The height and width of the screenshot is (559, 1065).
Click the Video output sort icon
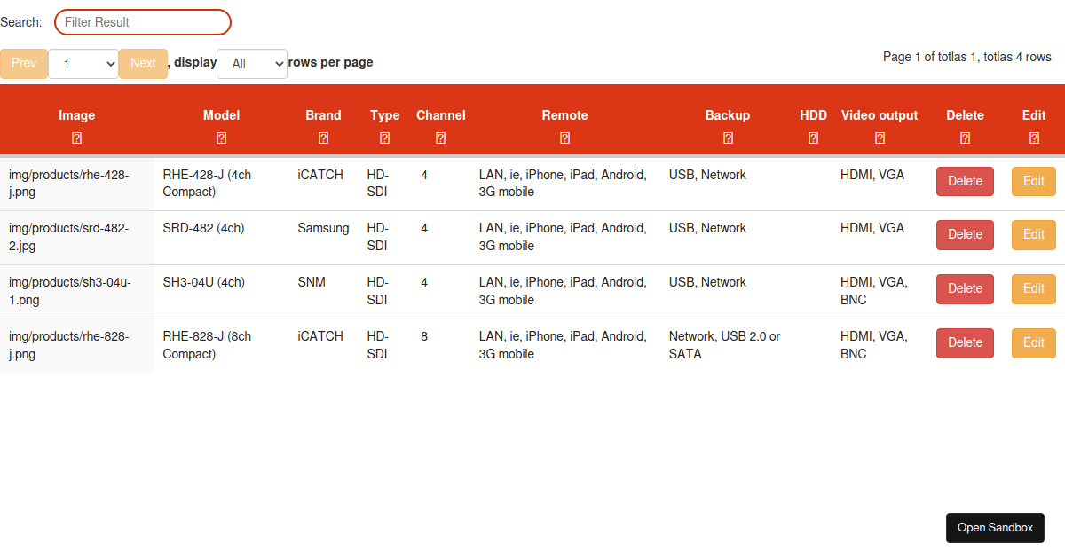coord(880,138)
